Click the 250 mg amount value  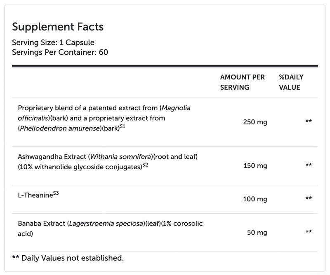[255, 122]
